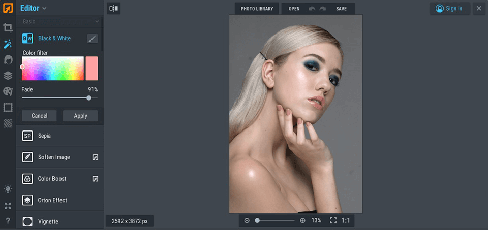
Task: Pick a color in the color filter spectrum
Action: (x=52, y=69)
